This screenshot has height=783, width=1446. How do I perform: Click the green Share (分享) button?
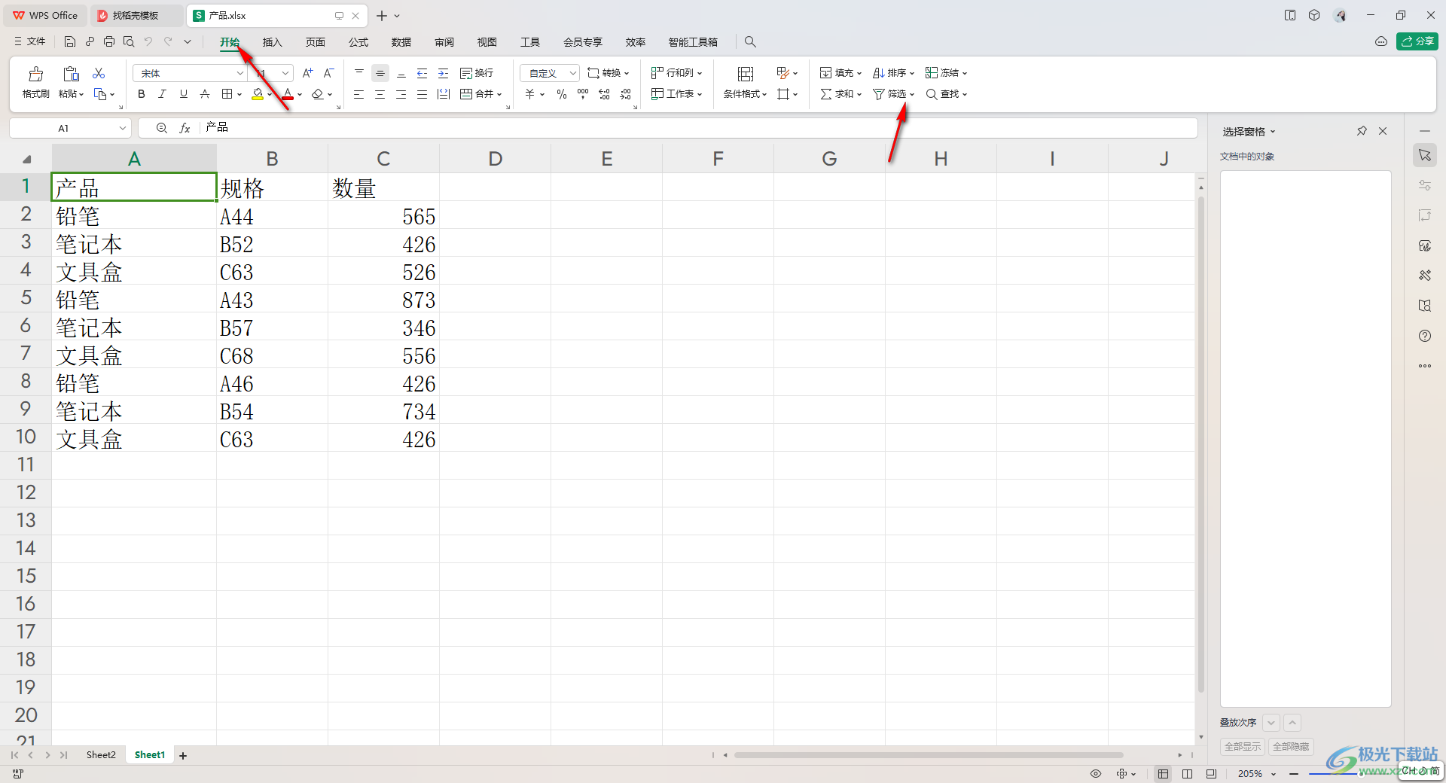[x=1417, y=41]
